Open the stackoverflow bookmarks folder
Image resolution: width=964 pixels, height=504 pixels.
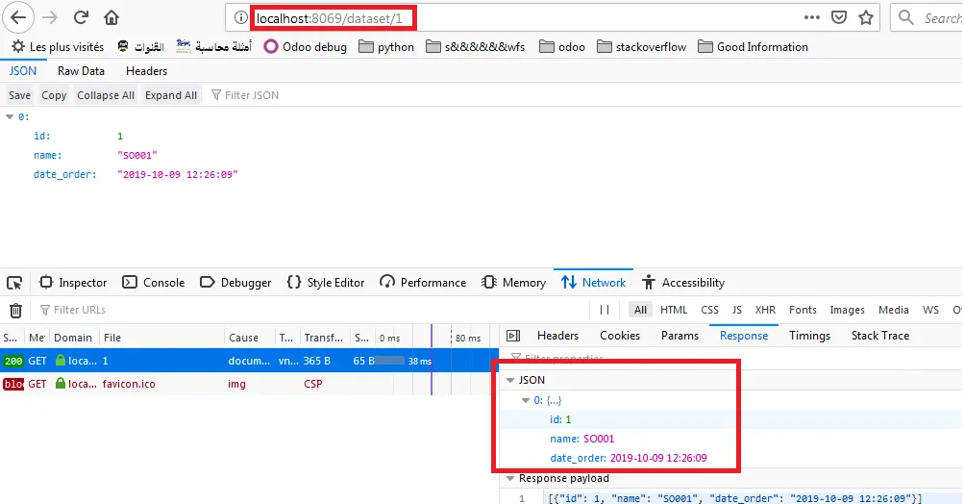(641, 47)
